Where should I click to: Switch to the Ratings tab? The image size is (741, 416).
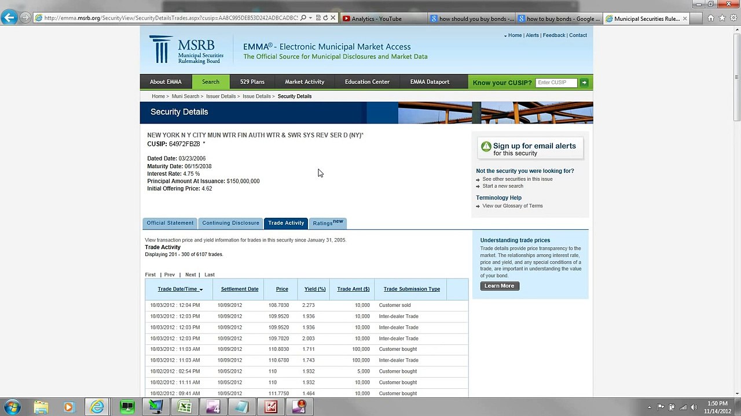pyautogui.click(x=328, y=223)
